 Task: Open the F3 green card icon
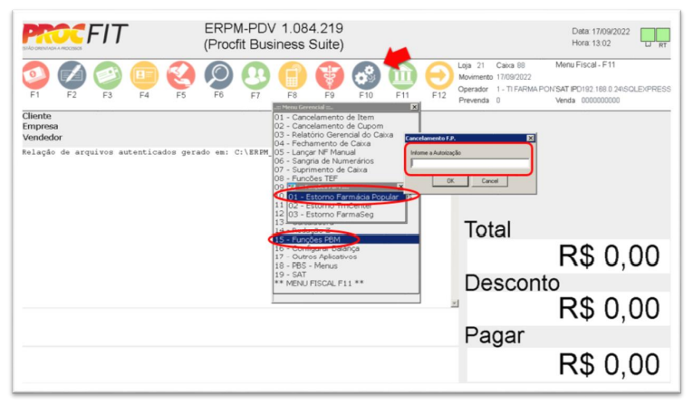(108, 75)
